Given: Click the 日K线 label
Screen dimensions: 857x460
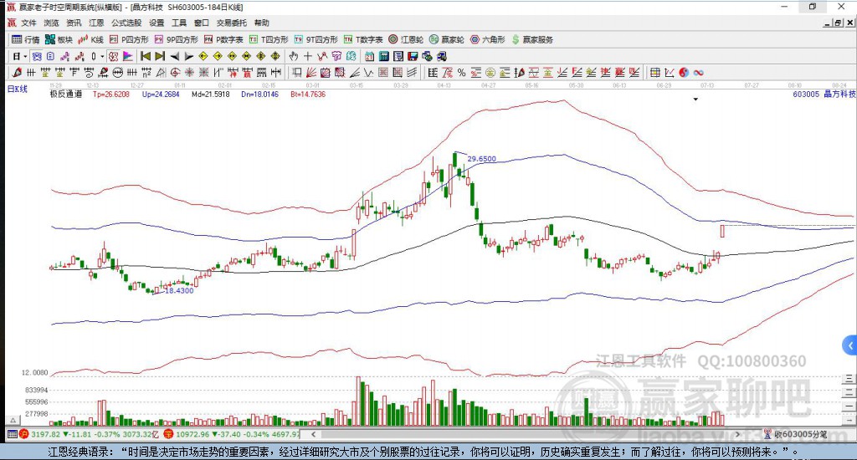Looking at the screenshot, I should coord(17,89).
